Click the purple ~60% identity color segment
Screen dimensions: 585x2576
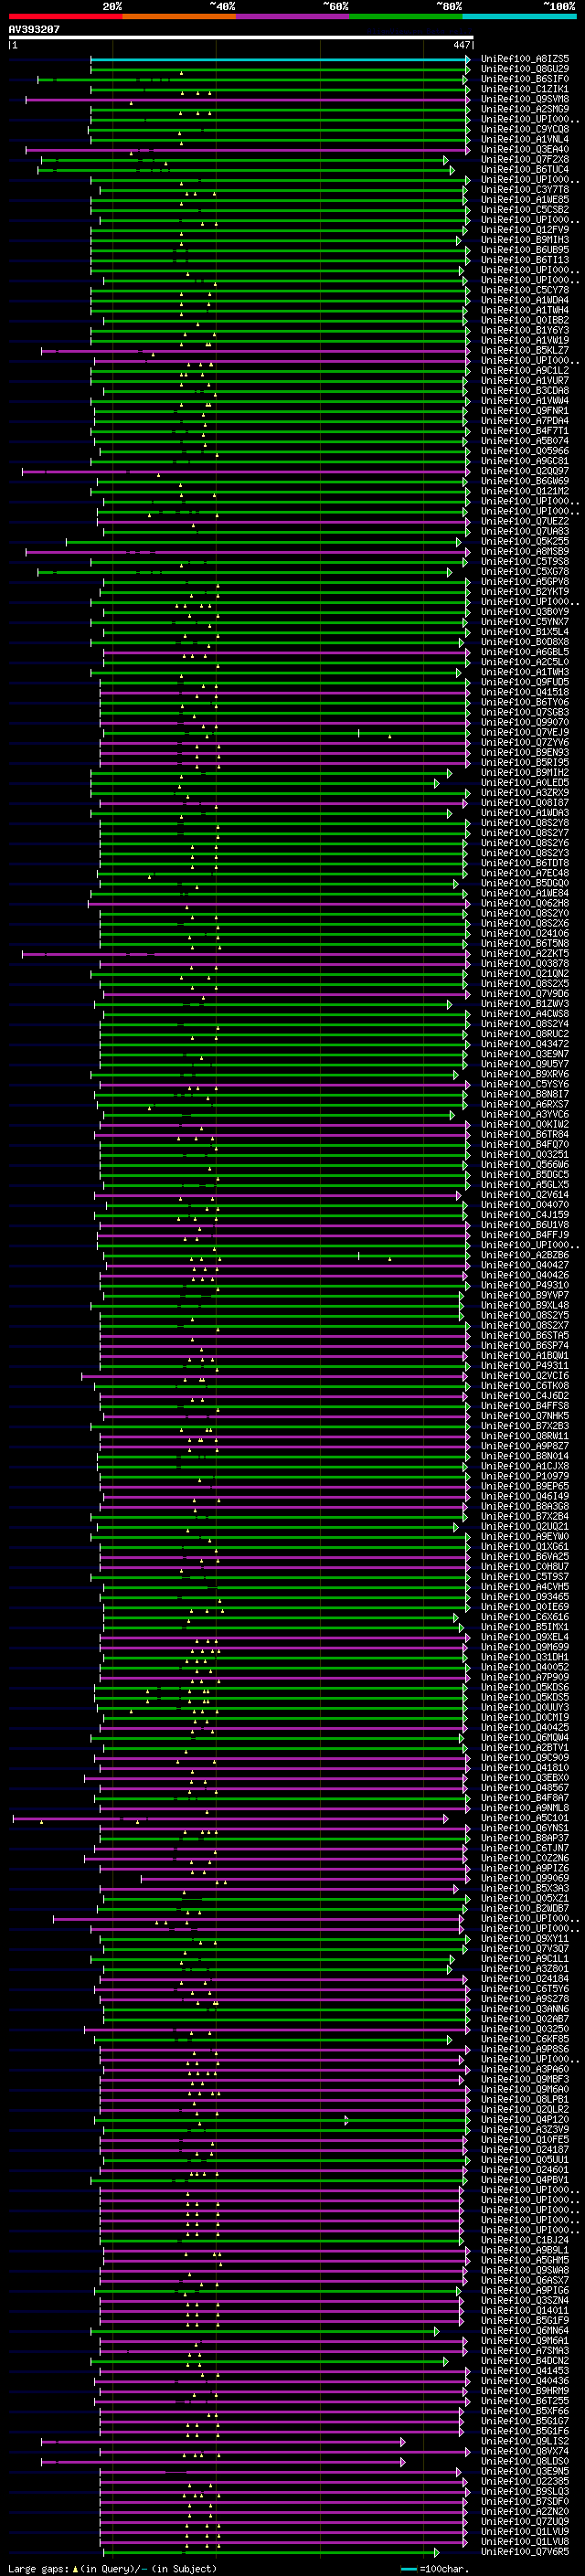pos(292,17)
